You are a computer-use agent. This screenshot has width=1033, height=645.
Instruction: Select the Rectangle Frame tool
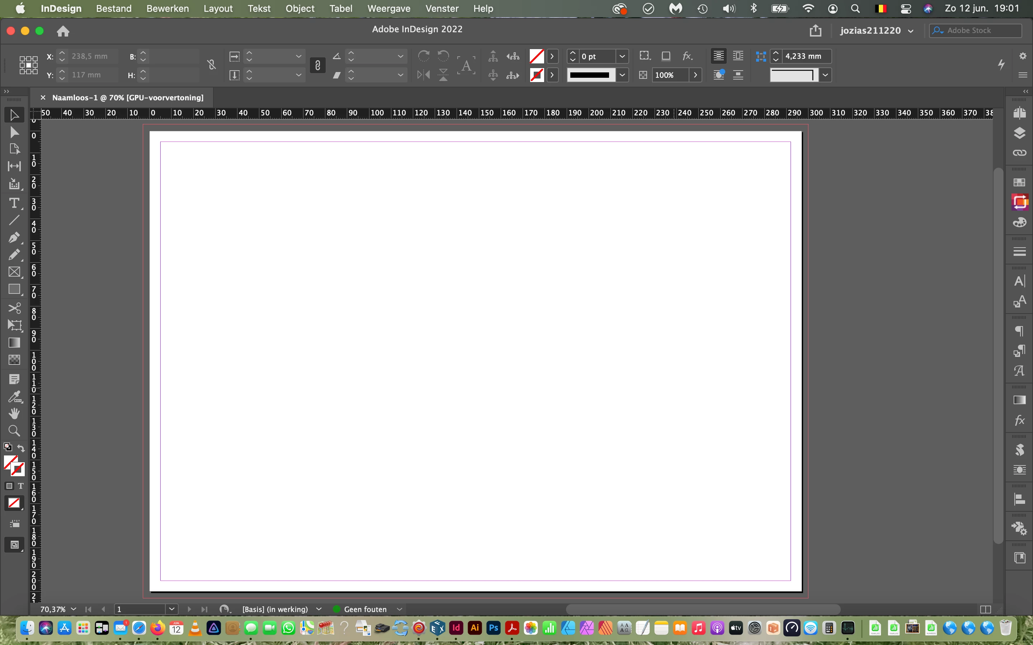coord(14,272)
